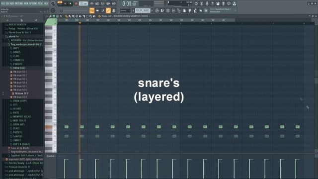Click the chat/news speech bubble icon
Image resolution: width=318 pixels, height=179 pixels.
point(229,3)
